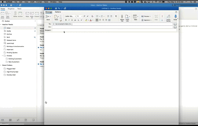The width and height of the screenshot is (198, 126).
Task: Toggle Subscript formatting
Action: 78,20
